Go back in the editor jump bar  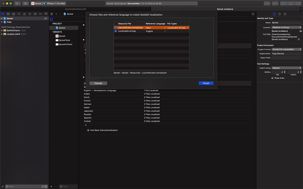(56, 14)
